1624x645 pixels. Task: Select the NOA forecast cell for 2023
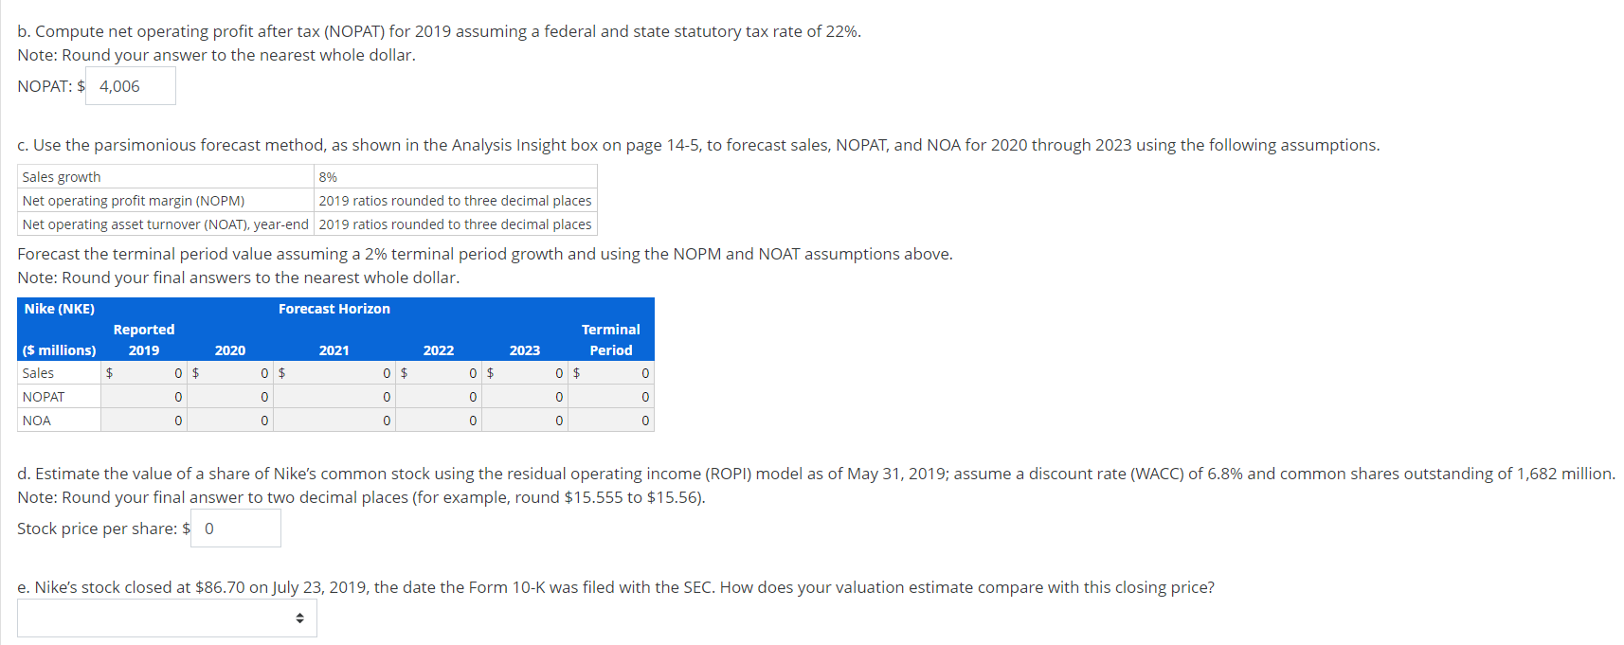click(531, 420)
